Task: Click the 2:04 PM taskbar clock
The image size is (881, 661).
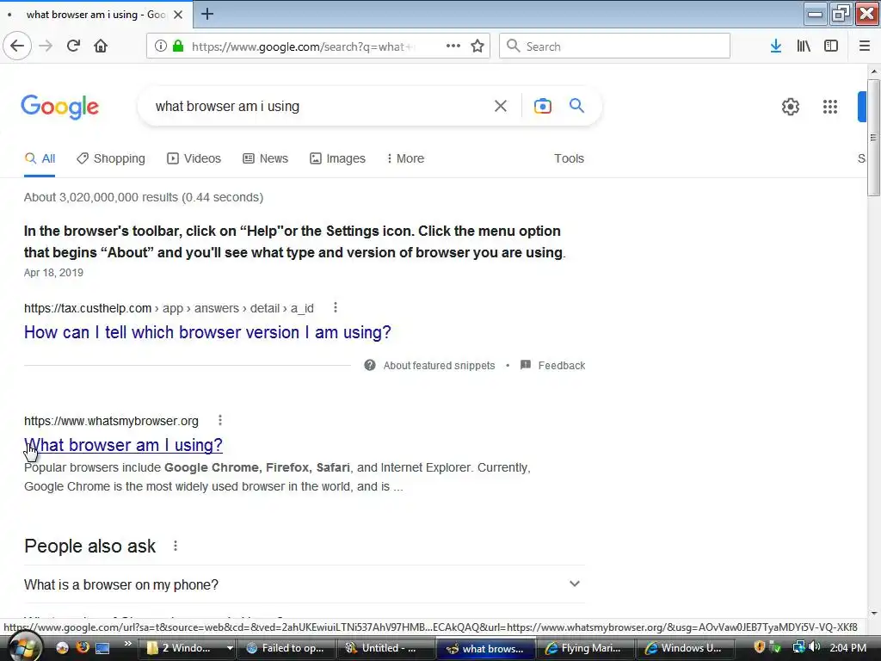Action: [x=847, y=647]
